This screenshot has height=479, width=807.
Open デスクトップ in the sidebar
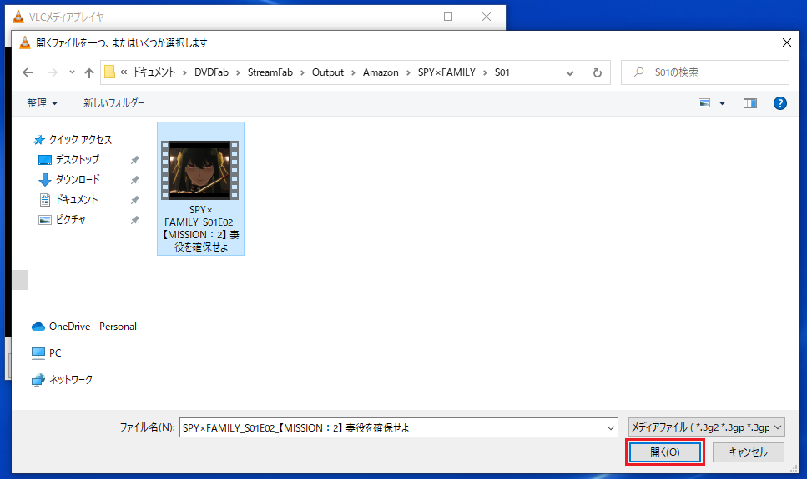point(68,160)
